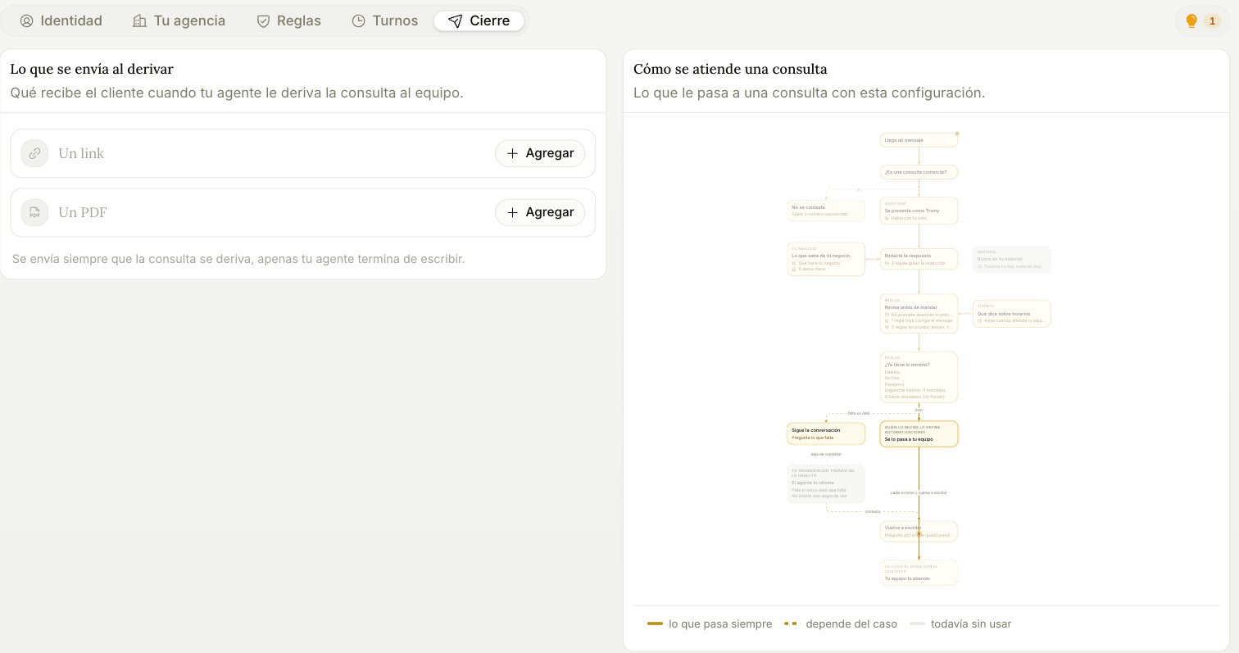Select the '¿Es una consulta comercial?' node

point(919,172)
